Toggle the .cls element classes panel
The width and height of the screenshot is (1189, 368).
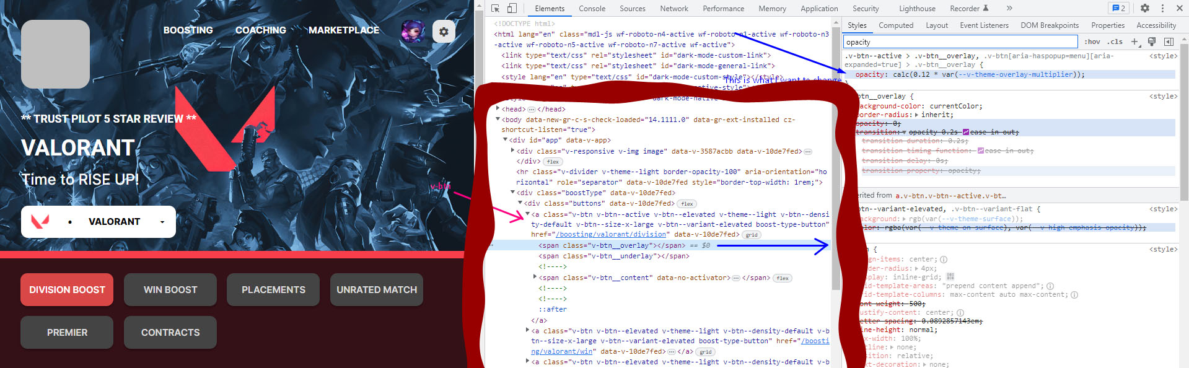point(1116,42)
